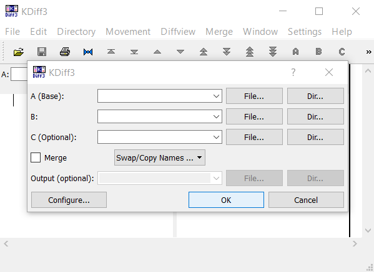The height and width of the screenshot is (272, 374).
Task: Click the printer icon in toolbar
Action: tap(65, 52)
